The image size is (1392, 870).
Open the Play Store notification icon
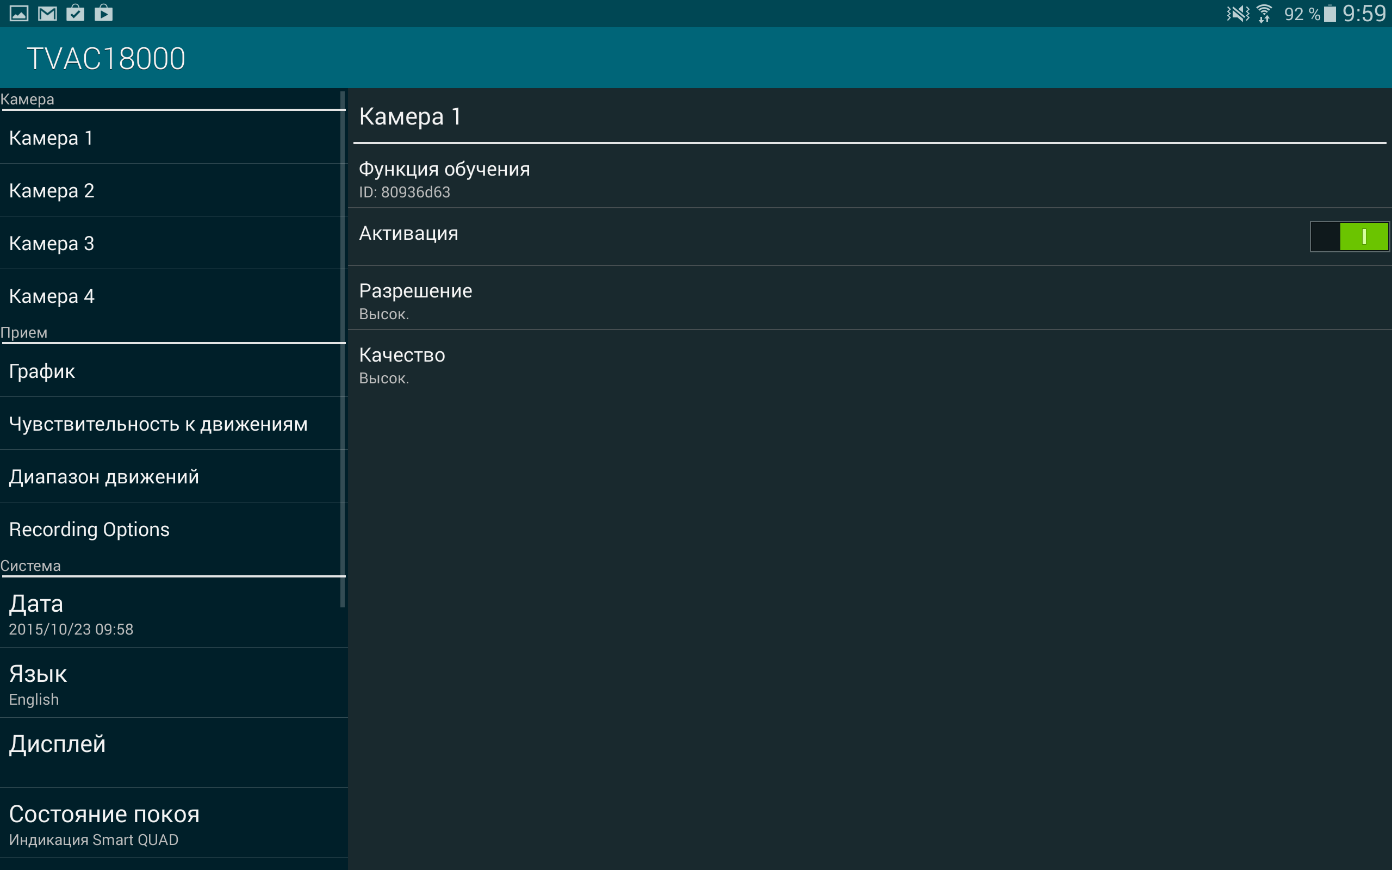(103, 13)
